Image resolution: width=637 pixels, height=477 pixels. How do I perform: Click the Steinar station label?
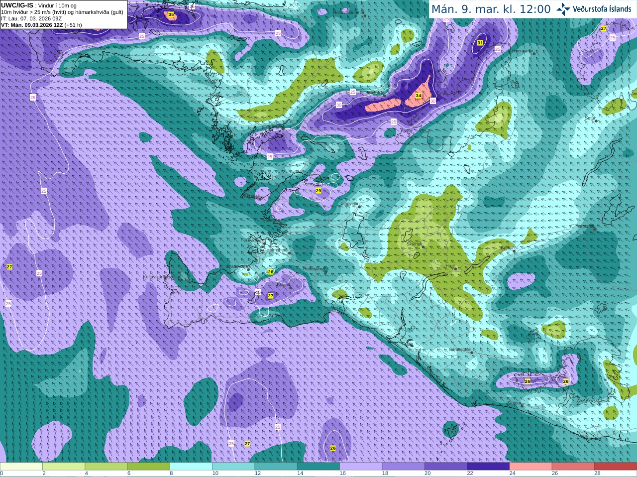click(514, 403)
